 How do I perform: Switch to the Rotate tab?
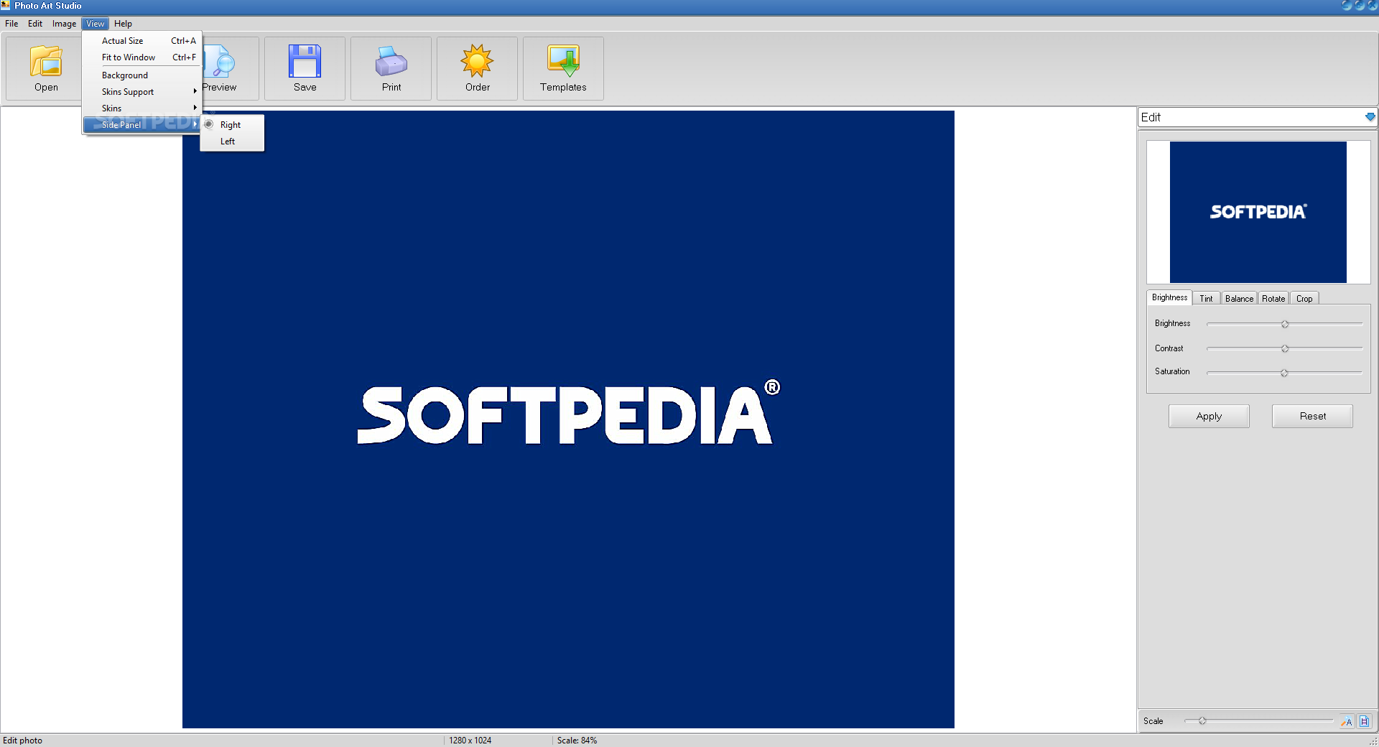1273,299
